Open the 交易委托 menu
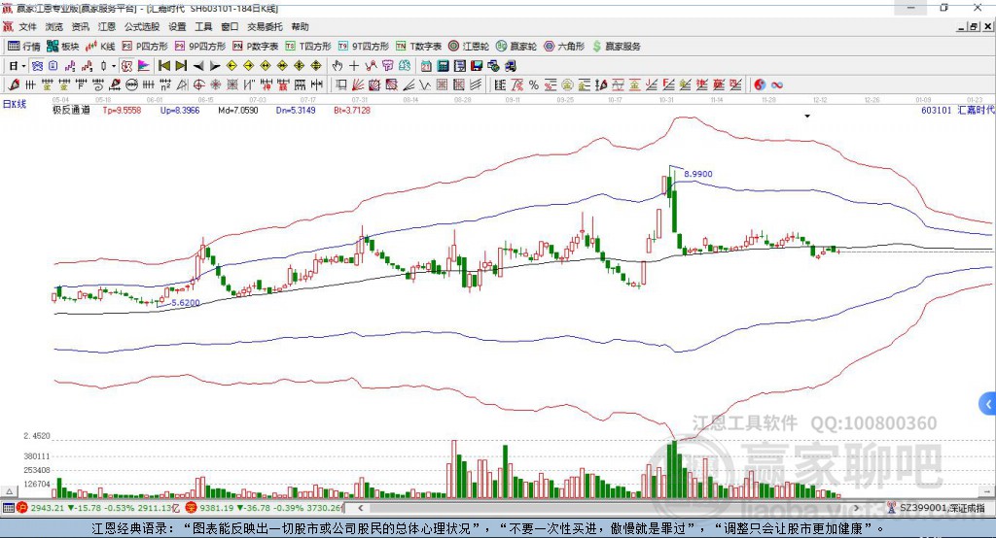996x538 pixels. (x=265, y=26)
